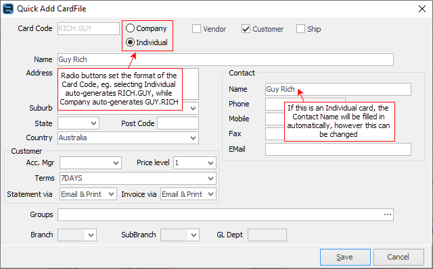433x269 pixels.
Task: Click the Contact Mobile field
Action: 275,119
